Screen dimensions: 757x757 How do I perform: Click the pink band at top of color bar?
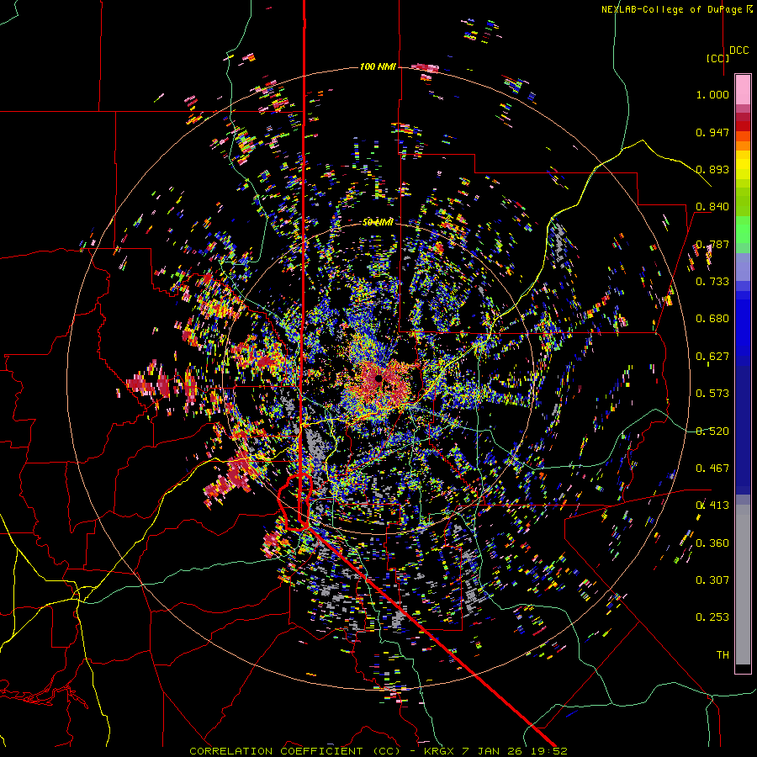(743, 89)
